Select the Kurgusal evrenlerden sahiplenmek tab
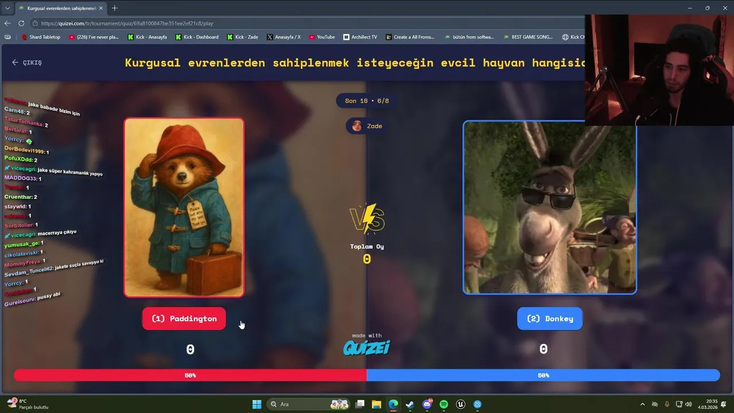 (60, 8)
